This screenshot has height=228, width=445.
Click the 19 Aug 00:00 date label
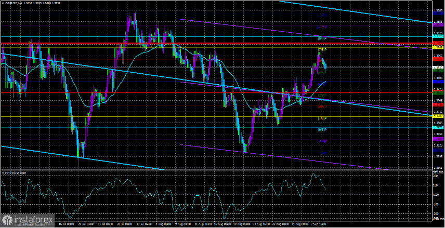(241, 224)
